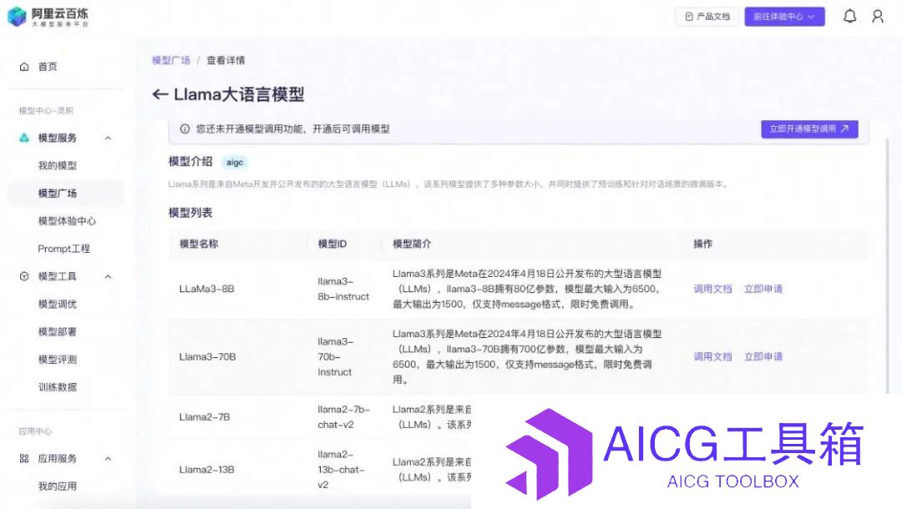Screen dimensions: 902x509
Task: Click model ID llama2-13b-chat-v2
Action: coord(341,469)
